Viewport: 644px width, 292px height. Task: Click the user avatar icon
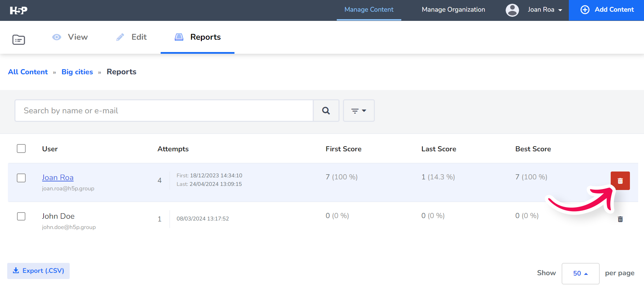pyautogui.click(x=512, y=10)
